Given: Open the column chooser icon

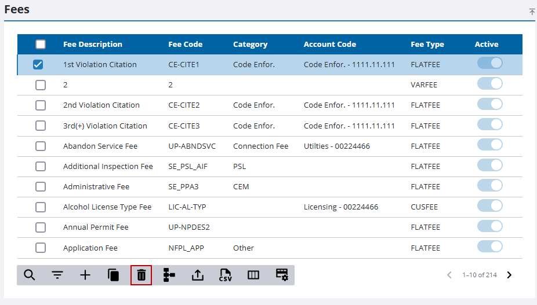Looking at the screenshot, I should pyautogui.click(x=253, y=275).
